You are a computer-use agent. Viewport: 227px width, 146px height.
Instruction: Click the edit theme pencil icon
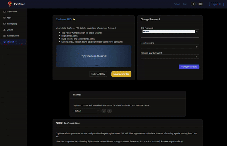coord(104,111)
